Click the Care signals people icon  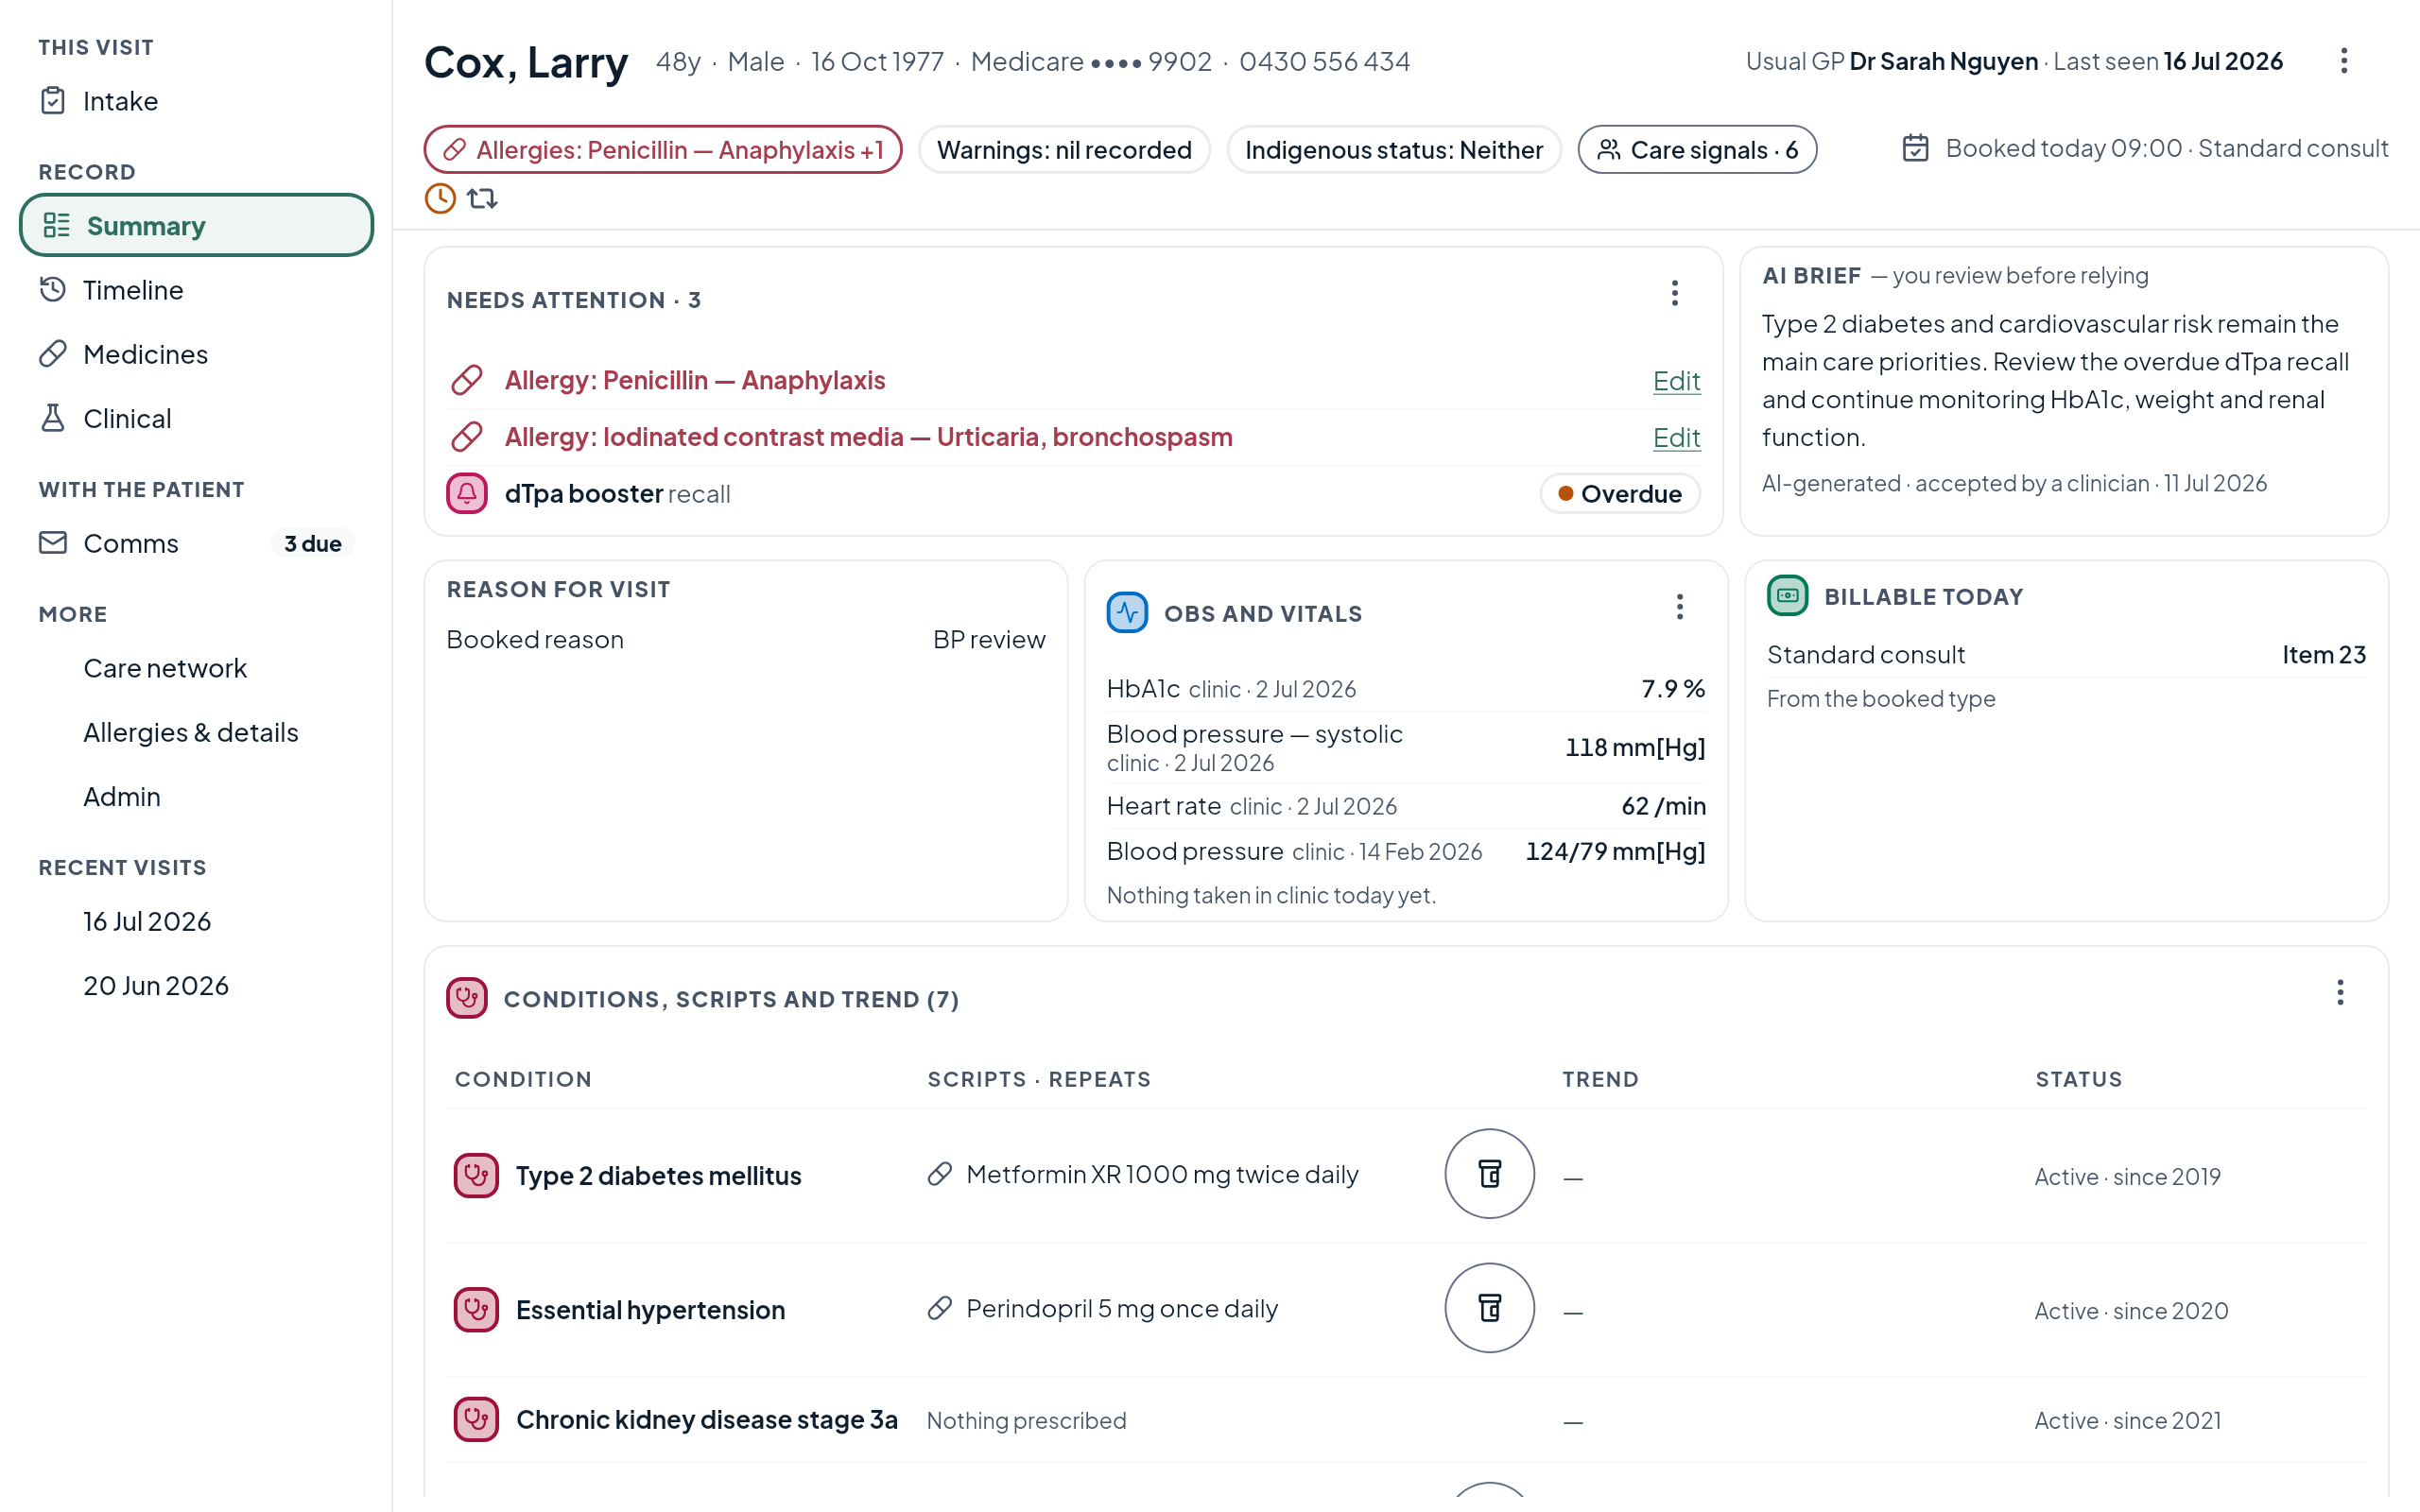(1609, 149)
